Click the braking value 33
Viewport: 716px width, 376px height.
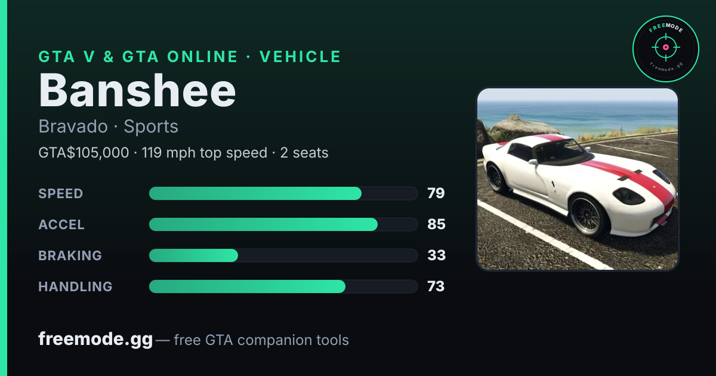(437, 255)
